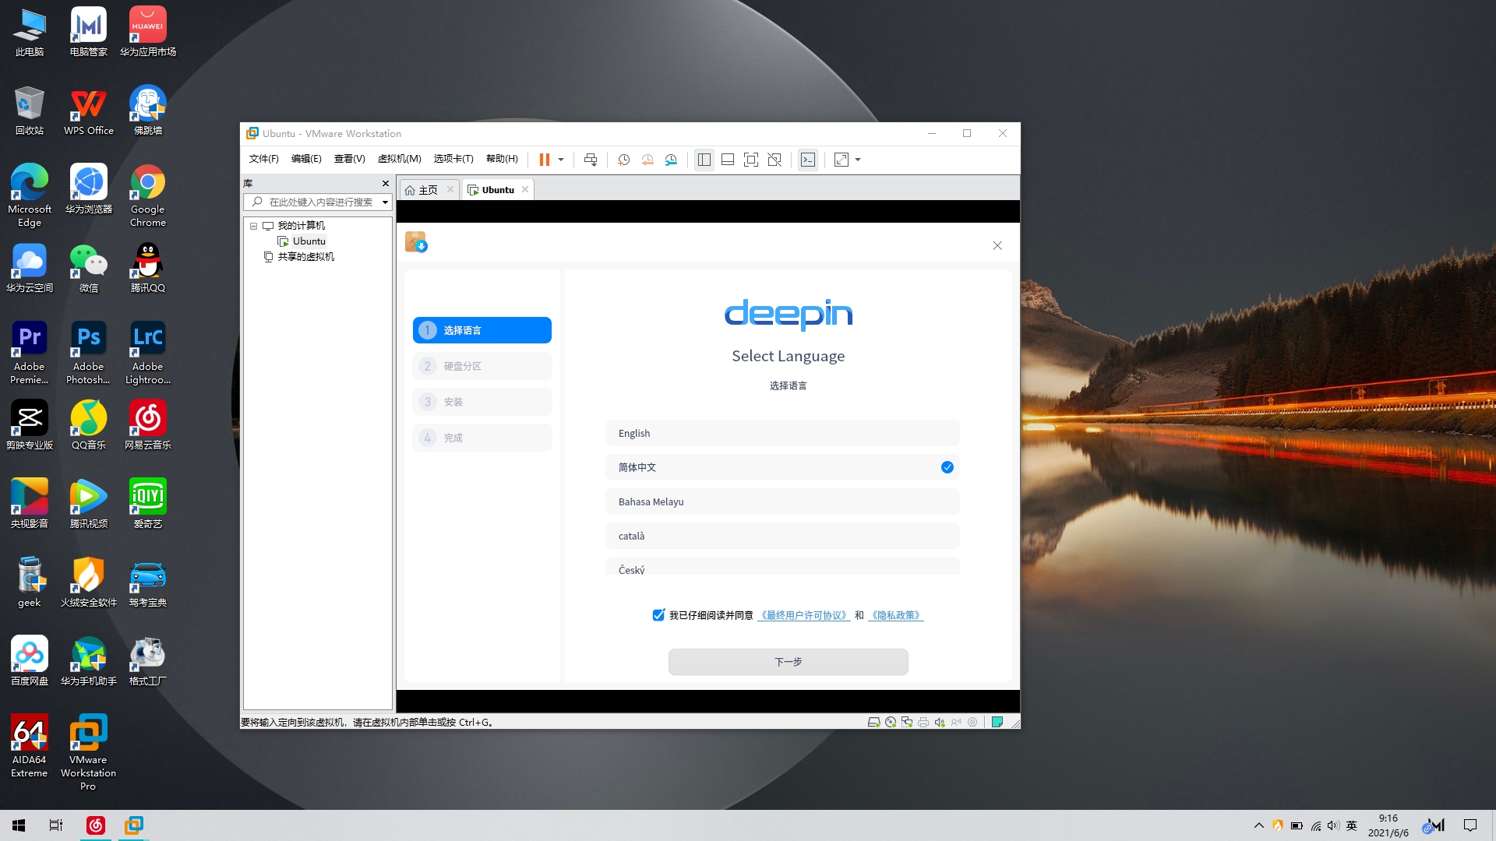Click the NetEase Cloud Music taskbar icon
Screen dimensions: 1496x841
(96, 825)
